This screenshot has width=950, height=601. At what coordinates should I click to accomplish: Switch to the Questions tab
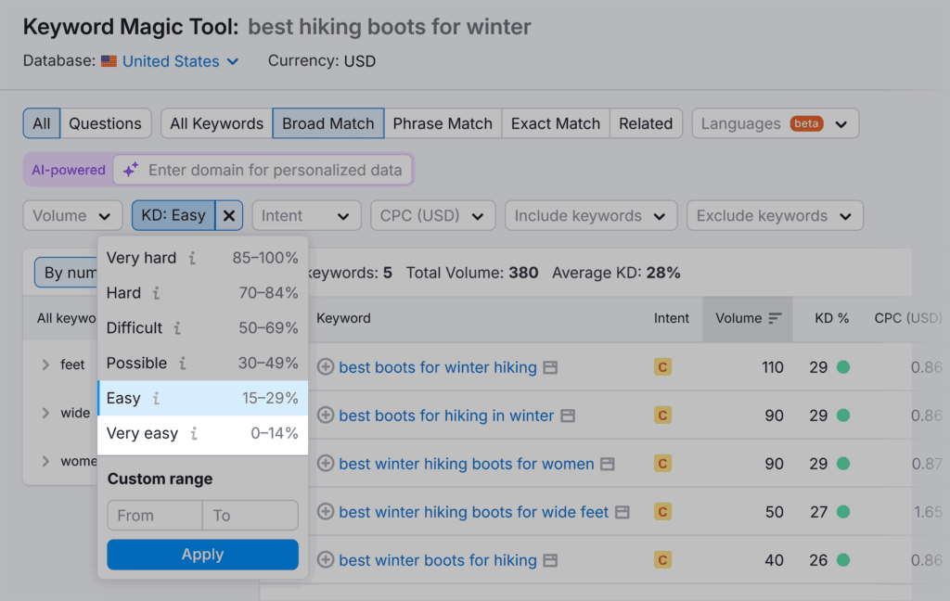(105, 123)
